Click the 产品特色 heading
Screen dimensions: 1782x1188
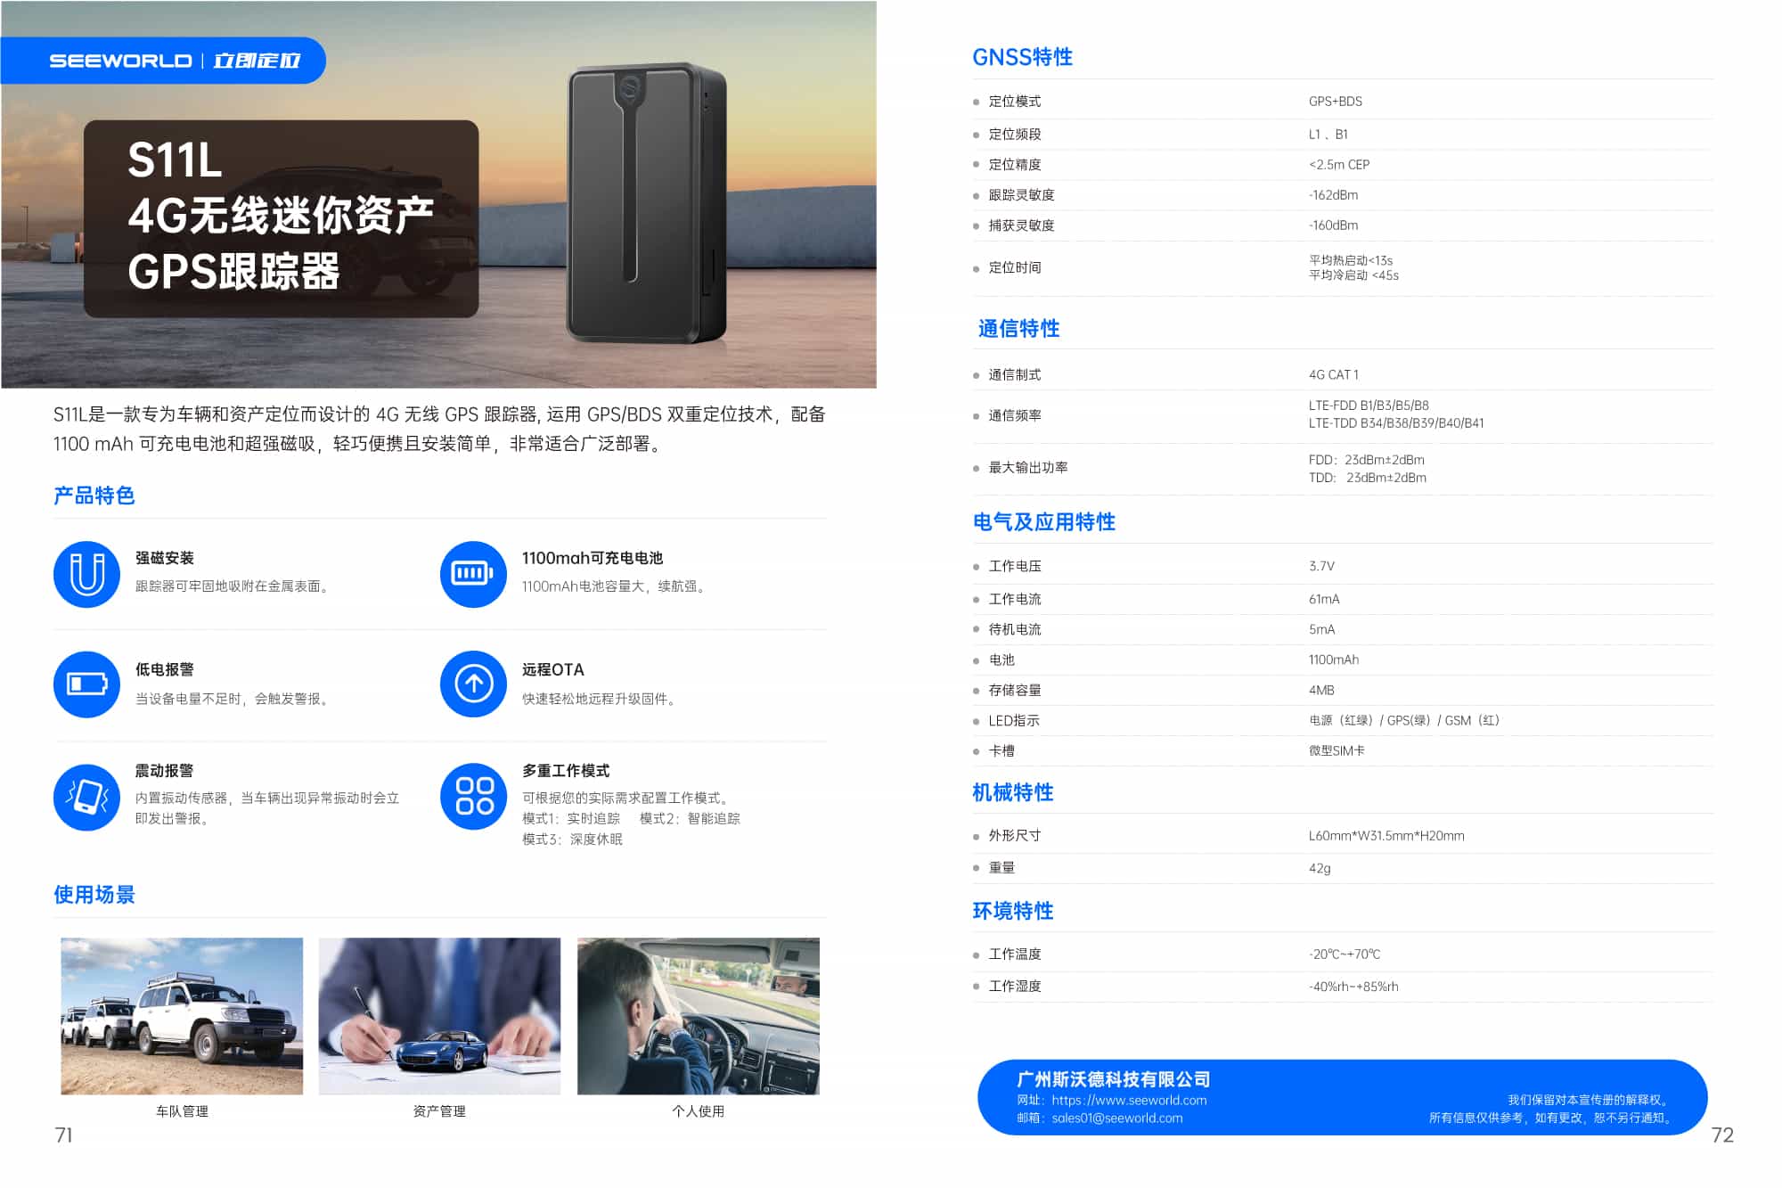point(94,496)
